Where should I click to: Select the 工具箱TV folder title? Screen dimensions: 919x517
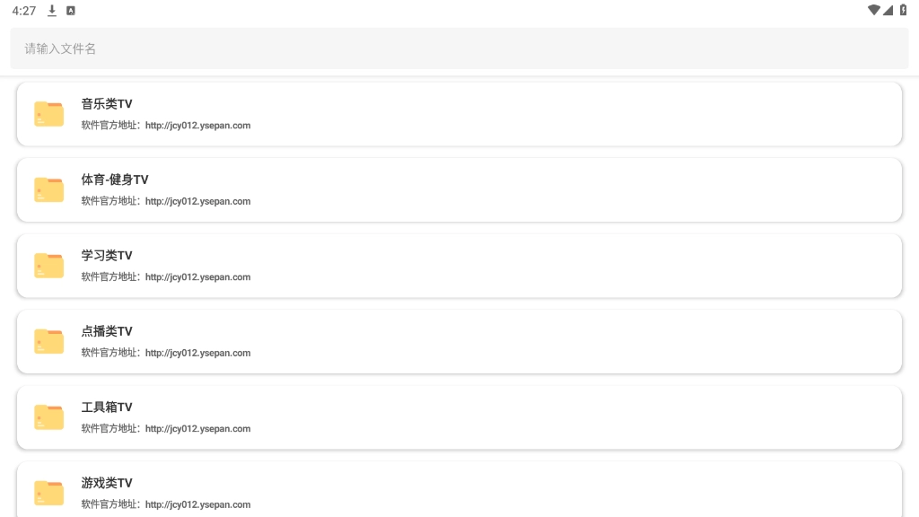(x=107, y=407)
